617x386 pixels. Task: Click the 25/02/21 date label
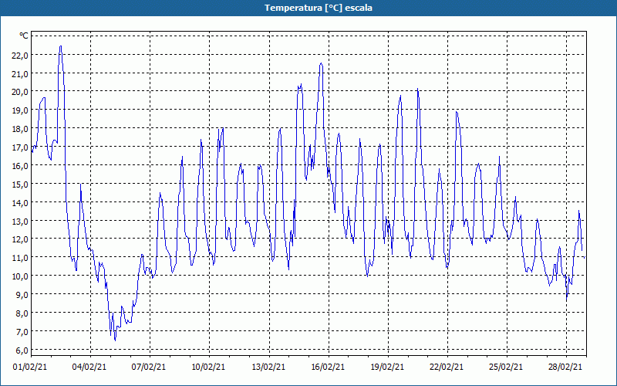(x=506, y=367)
